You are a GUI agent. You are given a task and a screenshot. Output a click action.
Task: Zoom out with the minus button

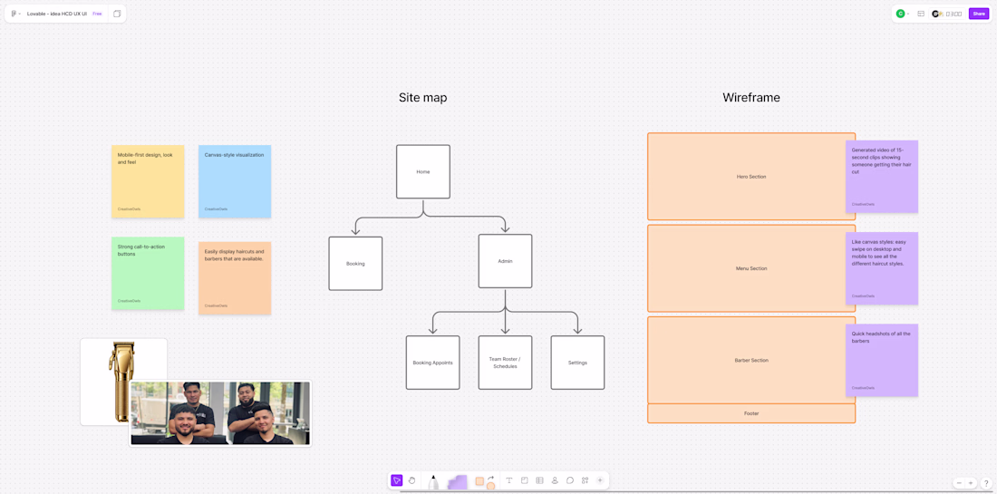tap(960, 483)
